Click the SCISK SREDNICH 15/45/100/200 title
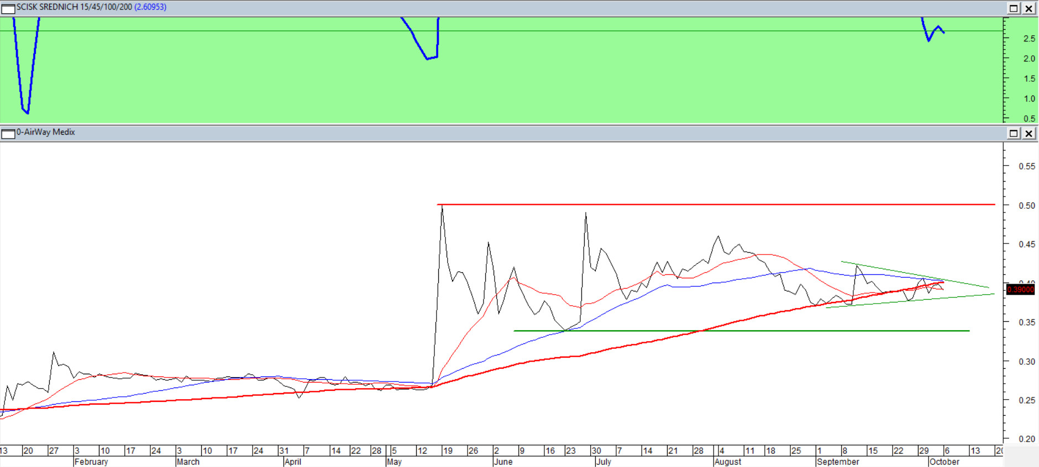Image resolution: width=1039 pixels, height=467 pixels. (x=74, y=7)
